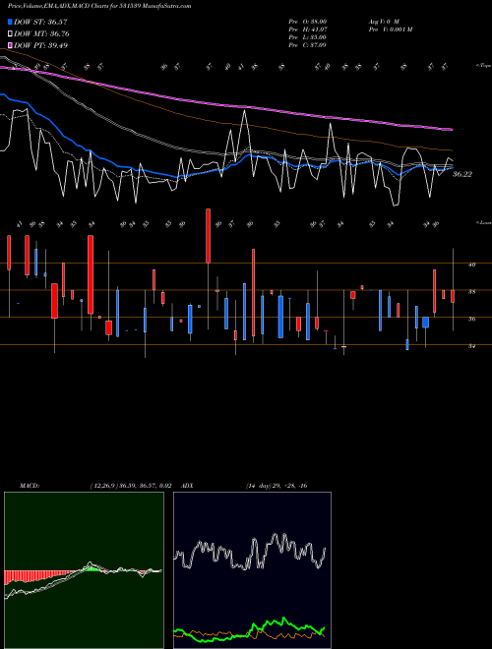Click the 'Pre H: 41.07' high value
This screenshot has height=649, width=492.
[308, 29]
